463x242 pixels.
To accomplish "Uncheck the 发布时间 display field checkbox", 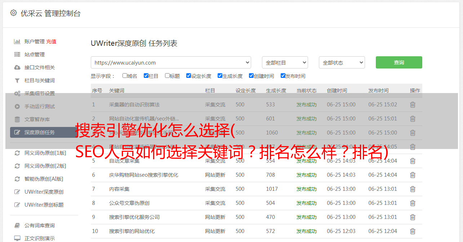I will click(283, 76).
